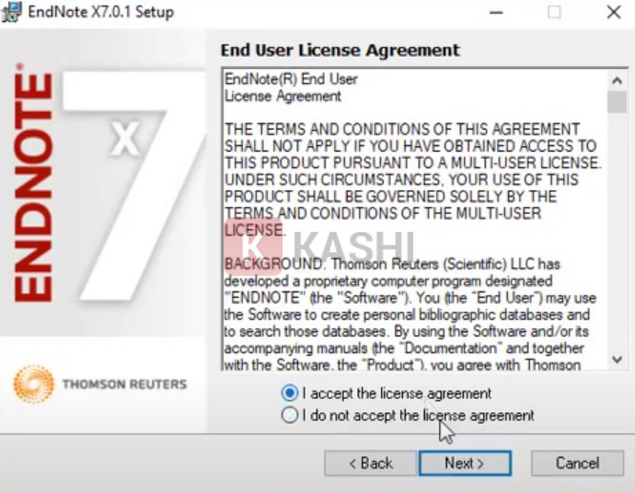The image size is (635, 492).
Task: Click the license text scrollbar thumb
Action: tap(618, 102)
